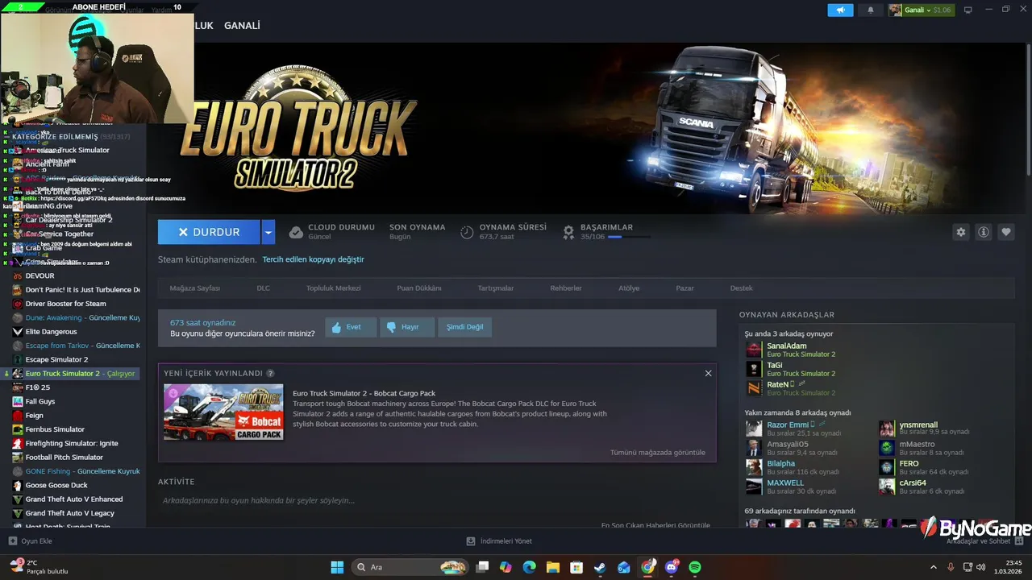Click RateN's friend avatar
The image size is (1032, 580).
click(754, 388)
